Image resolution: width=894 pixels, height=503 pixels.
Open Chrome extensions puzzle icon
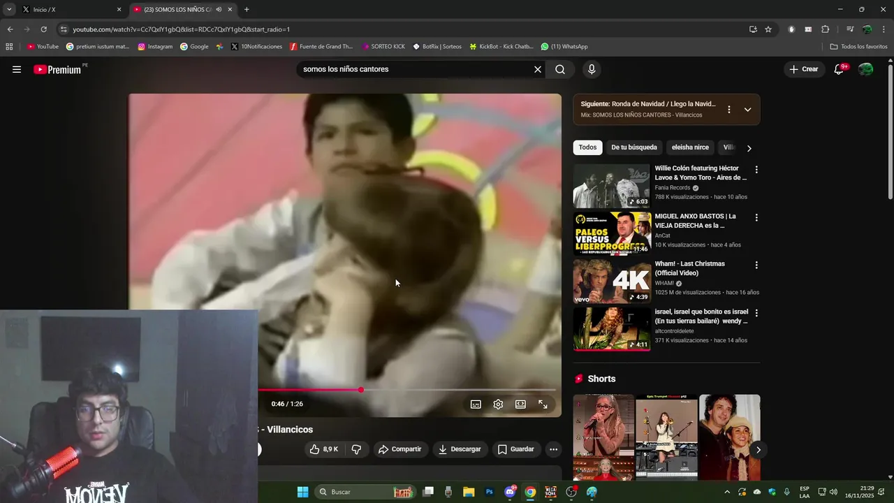pyautogui.click(x=825, y=29)
